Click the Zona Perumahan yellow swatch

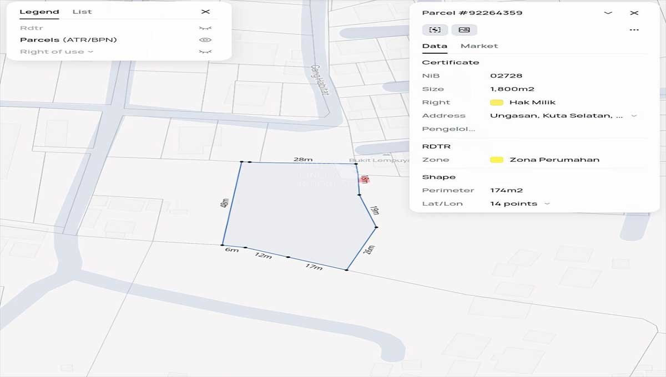coord(497,160)
